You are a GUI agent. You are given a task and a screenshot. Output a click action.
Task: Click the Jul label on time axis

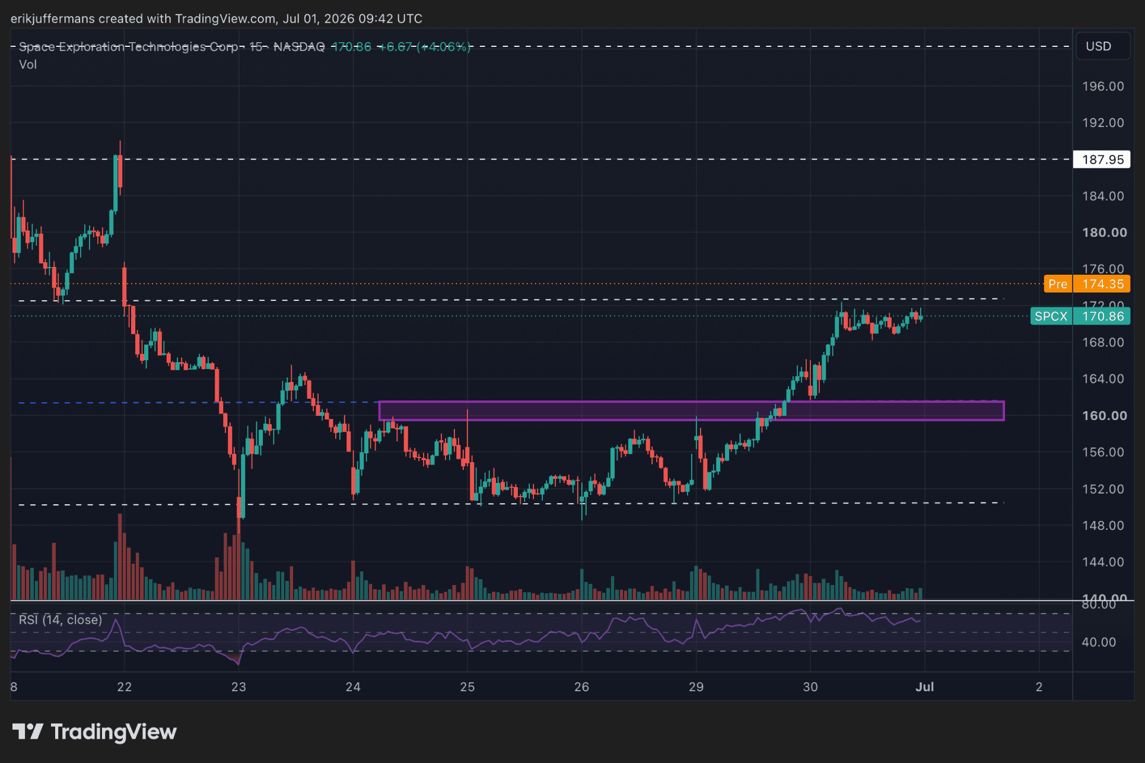click(924, 687)
